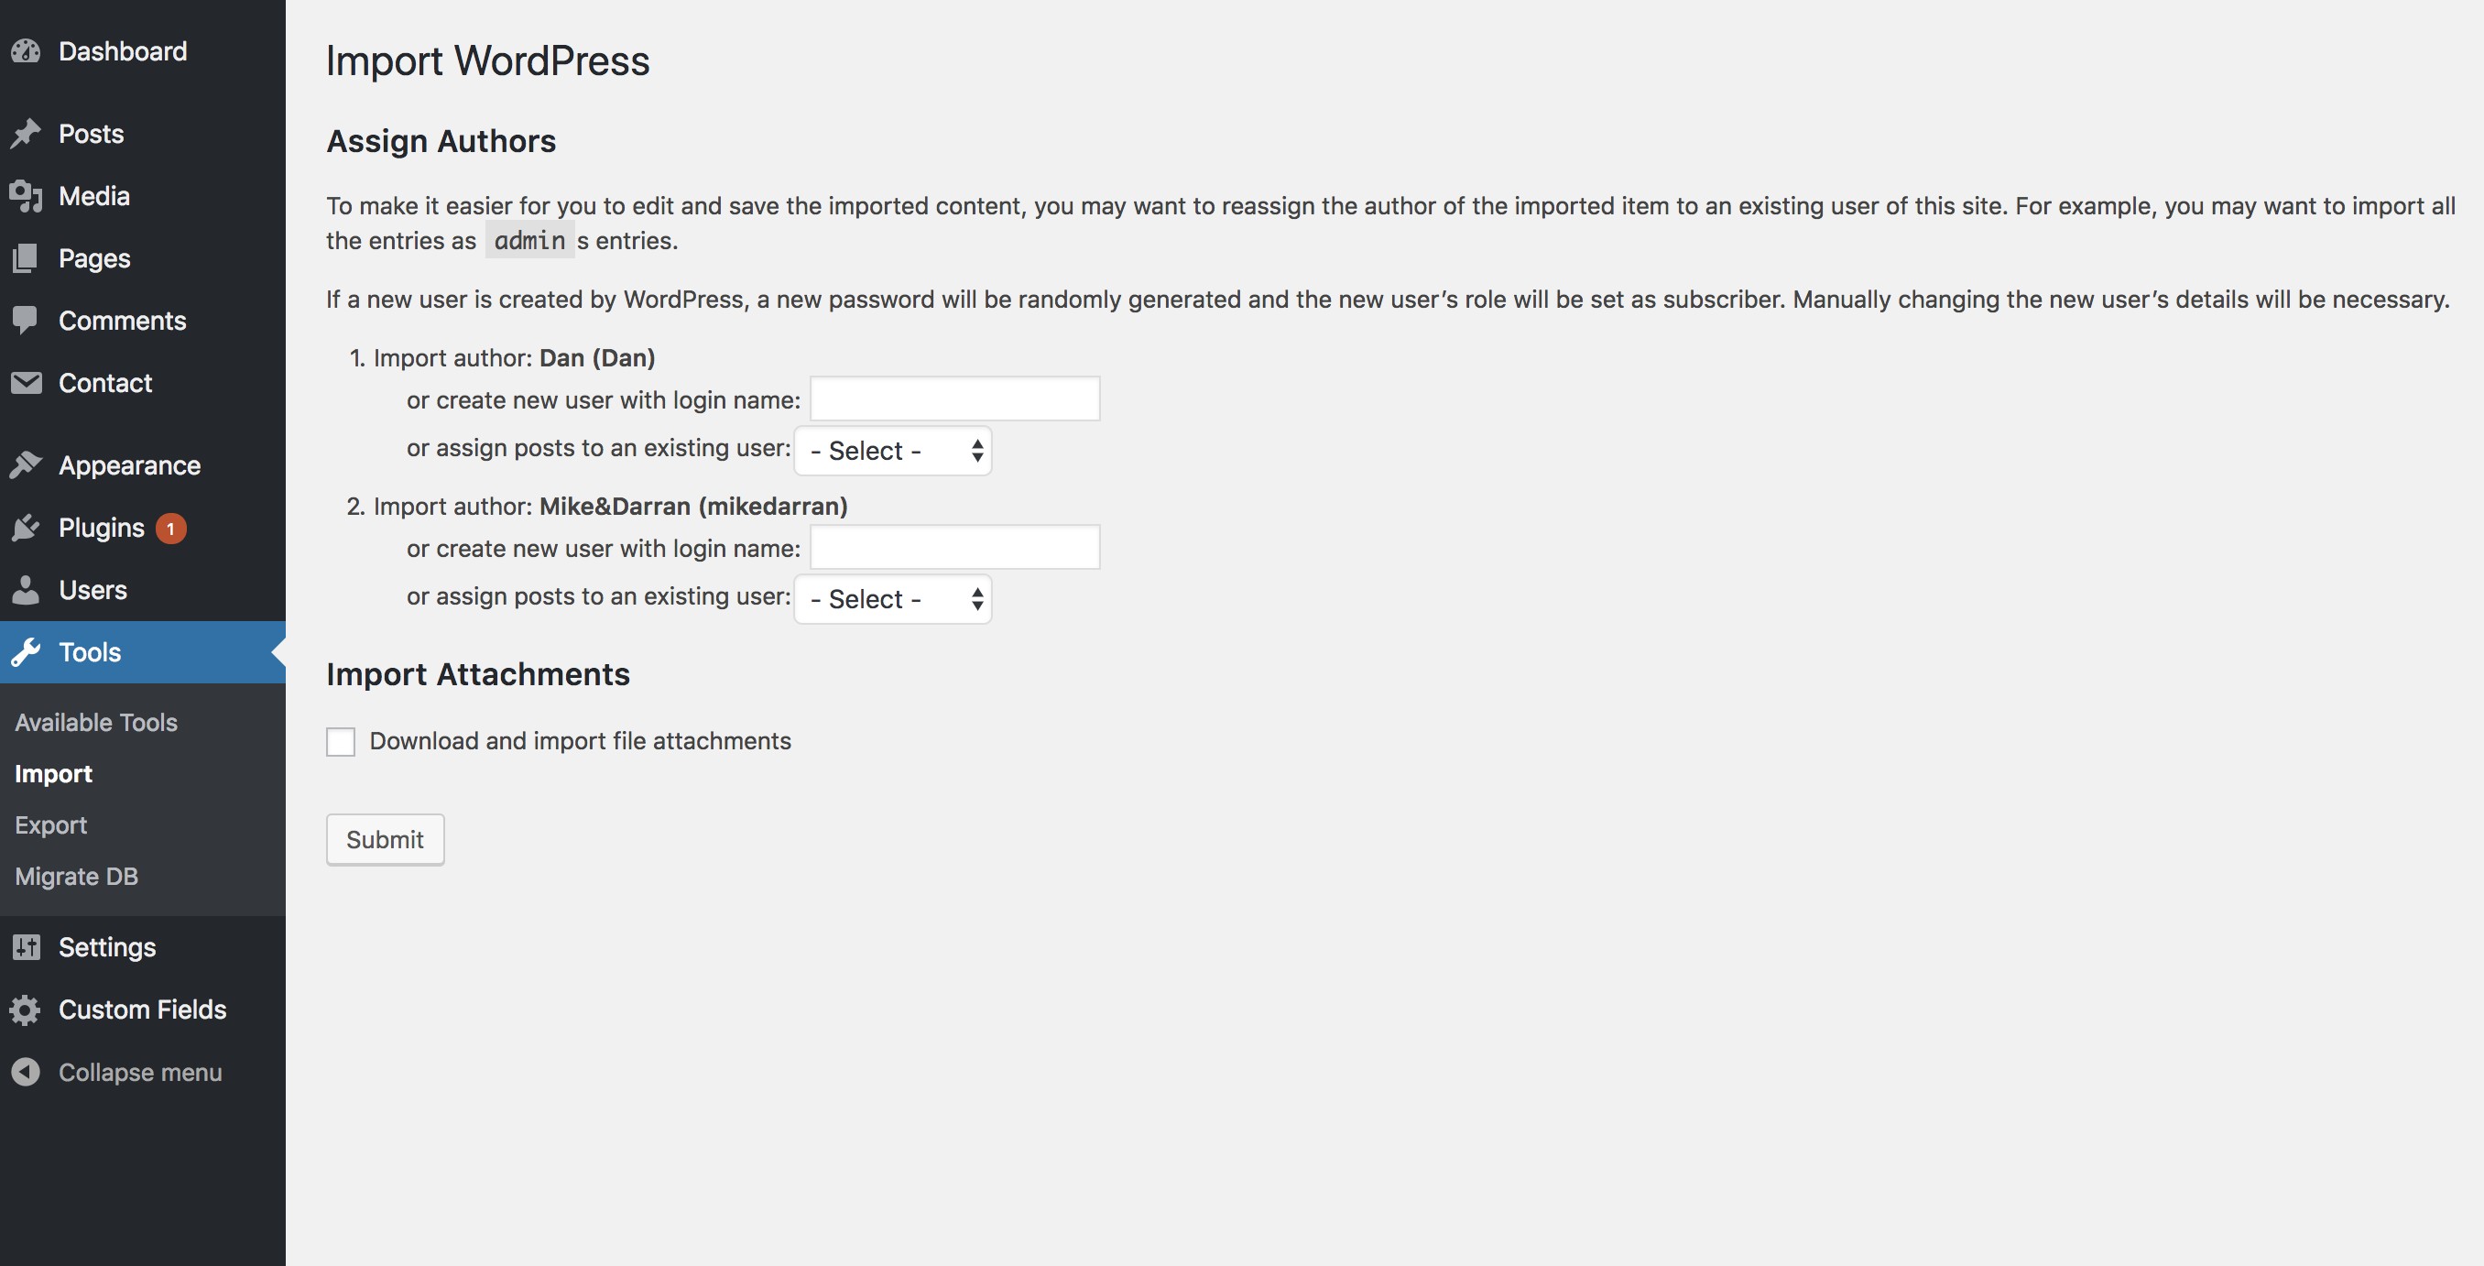Viewport: 2484px width, 1266px height.
Task: Click the Submit button
Action: [386, 840]
